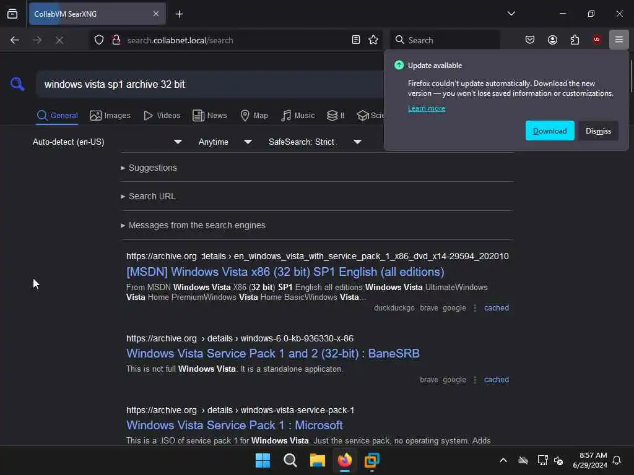Open the Anytime time range dropdown

click(225, 142)
